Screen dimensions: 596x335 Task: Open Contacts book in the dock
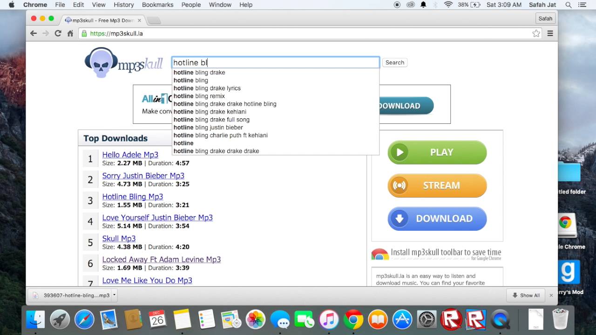(x=133, y=319)
